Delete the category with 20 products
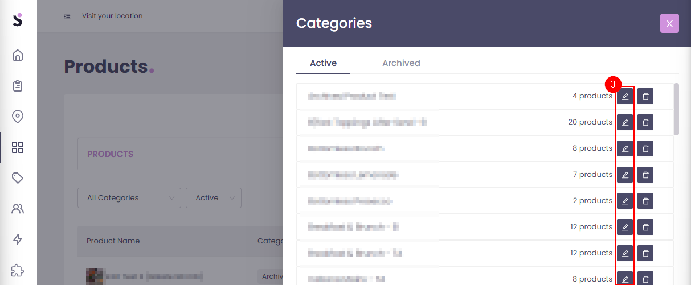This screenshot has width=691, height=285. [645, 122]
